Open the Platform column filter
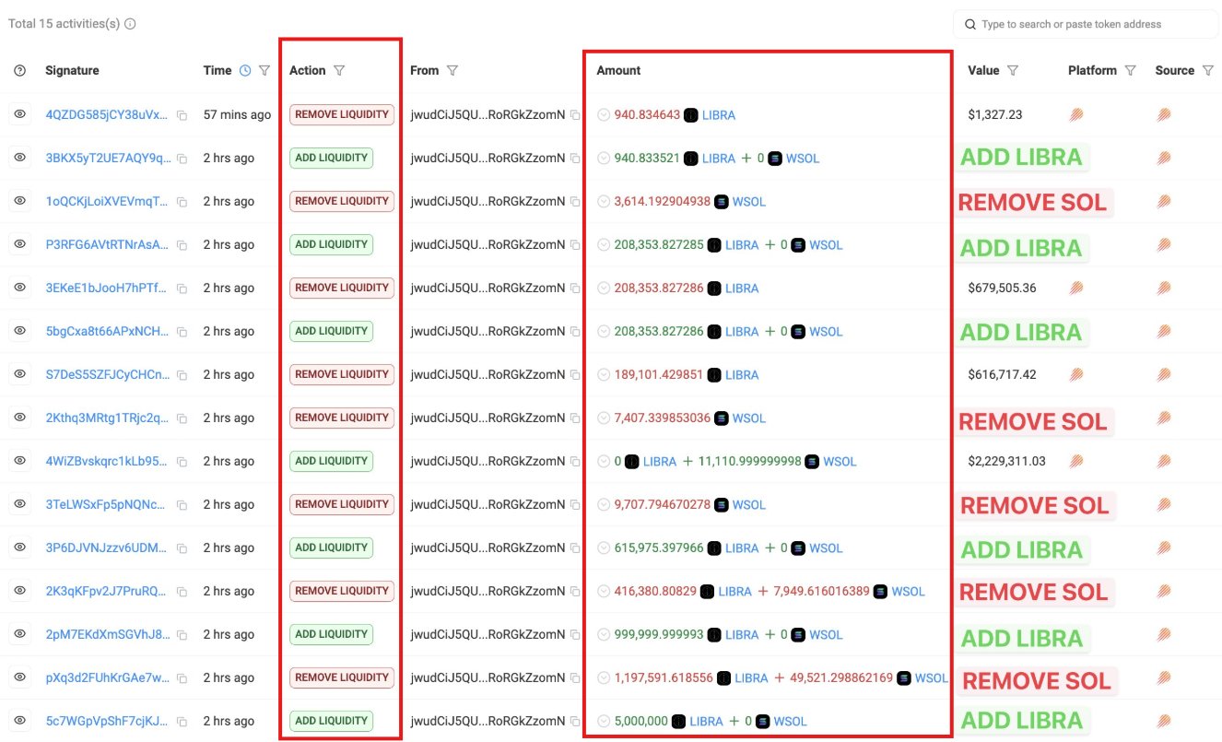This screenshot has width=1222, height=742. click(x=1131, y=71)
